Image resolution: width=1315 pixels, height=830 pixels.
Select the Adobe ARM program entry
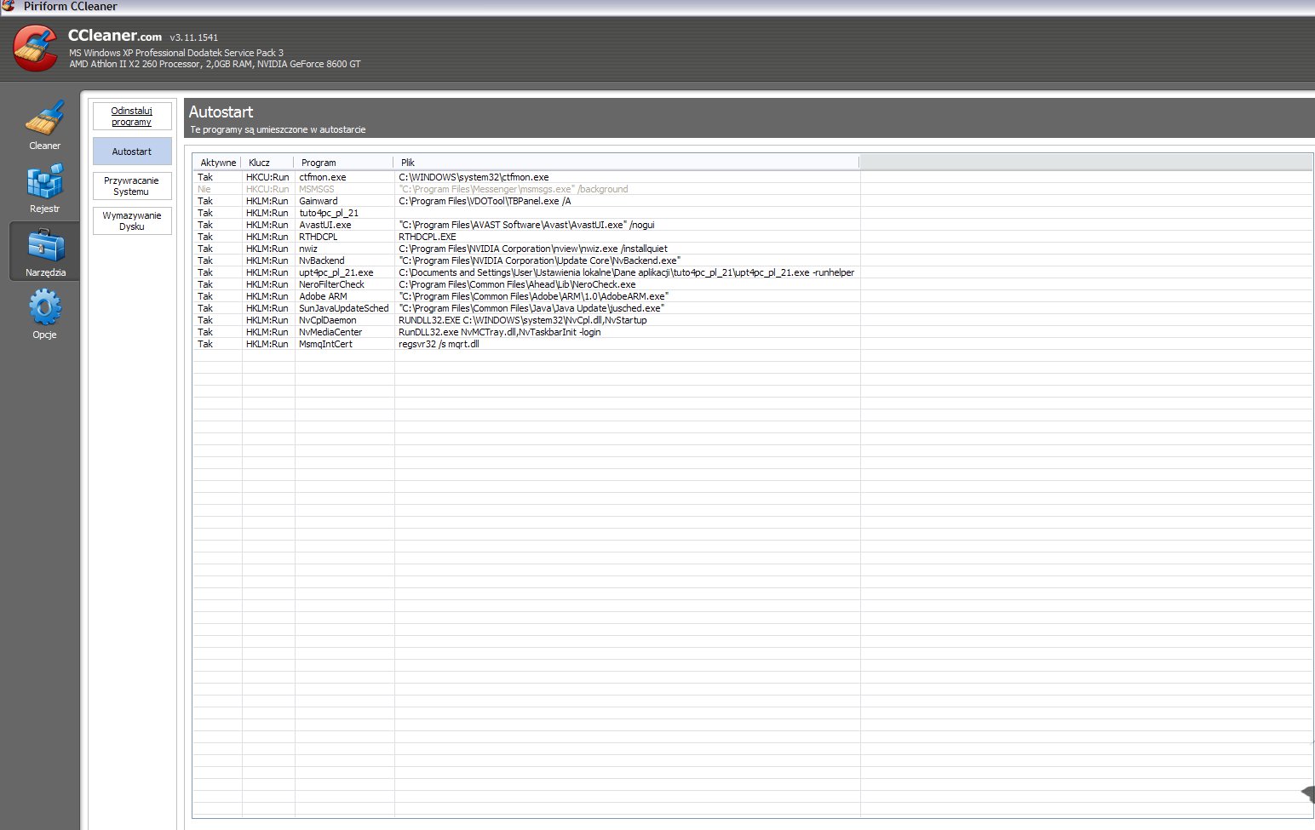point(323,296)
